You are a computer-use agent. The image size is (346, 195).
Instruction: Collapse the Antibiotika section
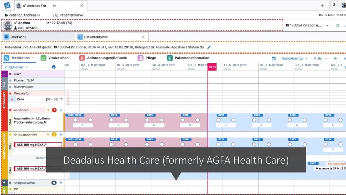tap(10, 110)
